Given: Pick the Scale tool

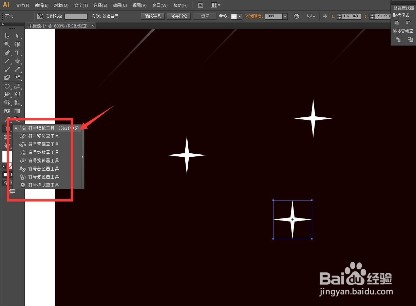Looking at the screenshot, I should point(17,87).
